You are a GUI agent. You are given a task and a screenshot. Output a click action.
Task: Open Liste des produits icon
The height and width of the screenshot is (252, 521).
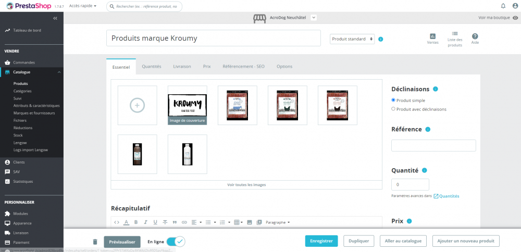455,33
